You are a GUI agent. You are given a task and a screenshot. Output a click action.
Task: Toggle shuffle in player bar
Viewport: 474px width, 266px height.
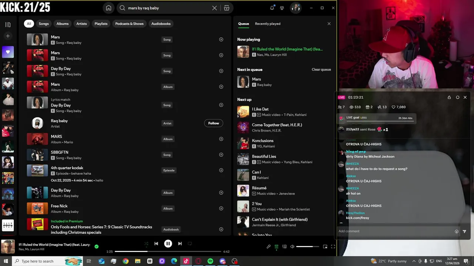[146, 243]
